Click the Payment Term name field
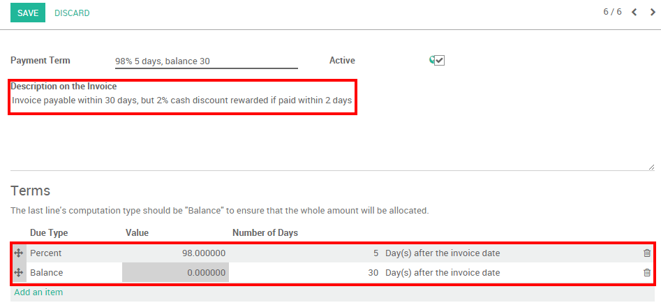 tap(206, 61)
